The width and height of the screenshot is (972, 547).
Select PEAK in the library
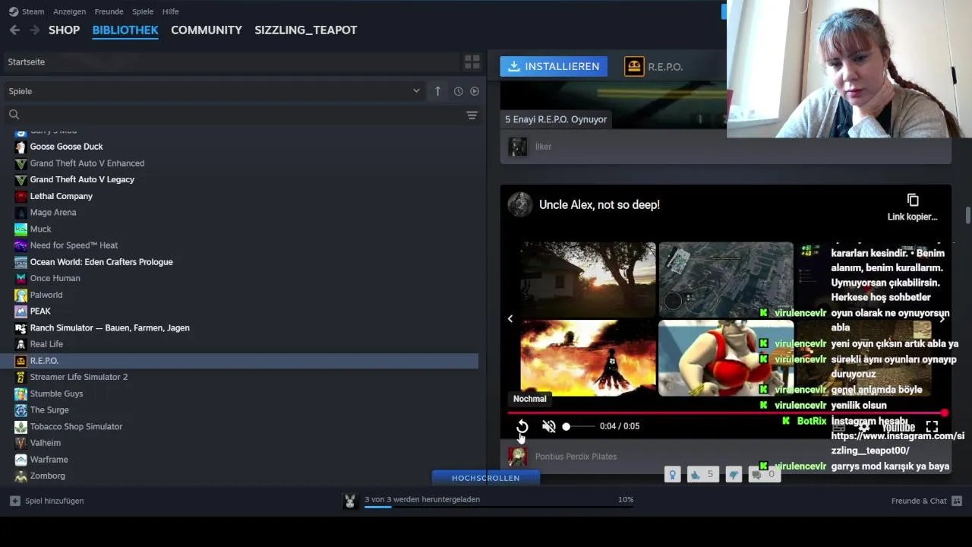tap(40, 311)
